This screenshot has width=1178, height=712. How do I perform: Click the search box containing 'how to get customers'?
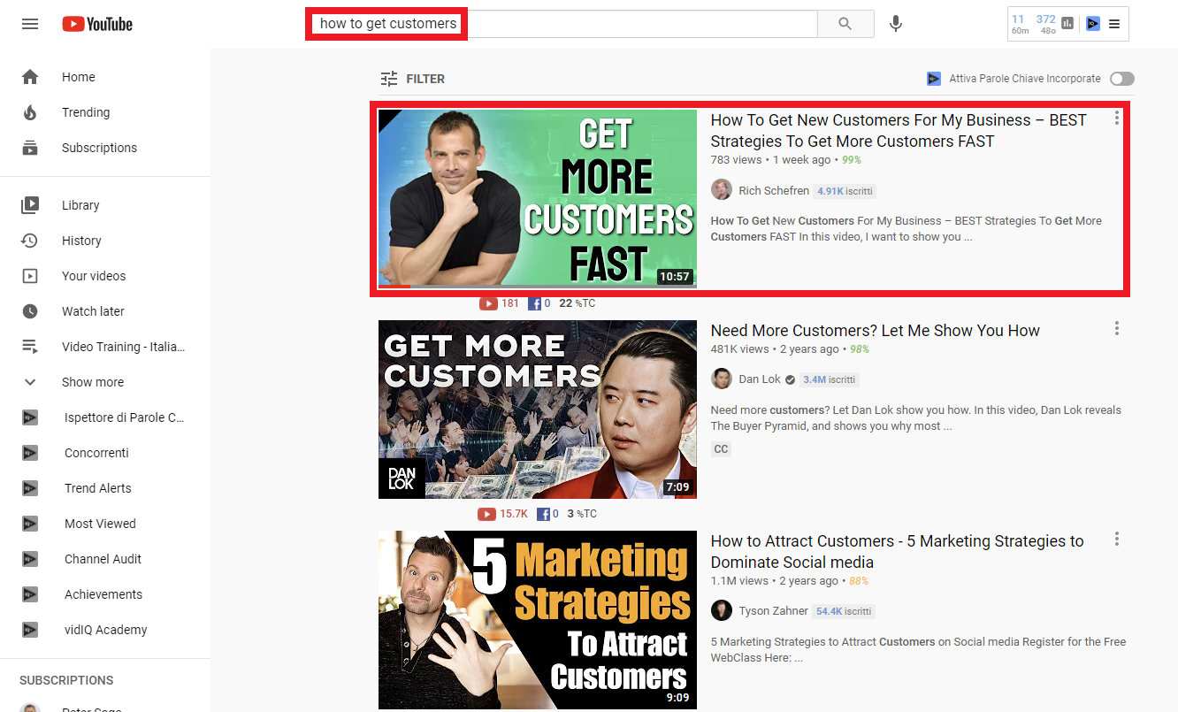click(562, 24)
